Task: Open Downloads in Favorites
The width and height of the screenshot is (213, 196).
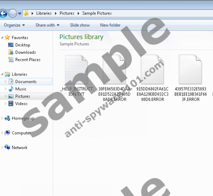Action: (25, 52)
